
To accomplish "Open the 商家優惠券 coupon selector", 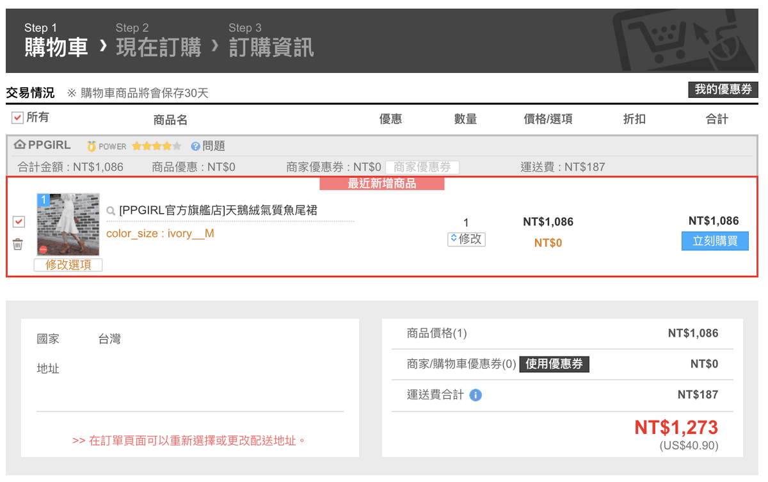I will [x=422, y=167].
